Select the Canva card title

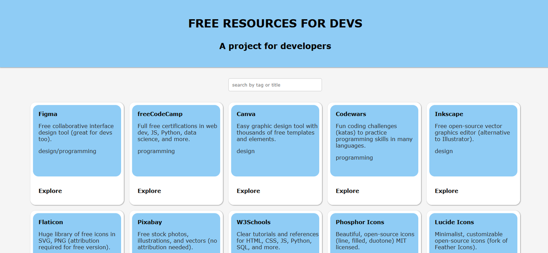tap(246, 114)
